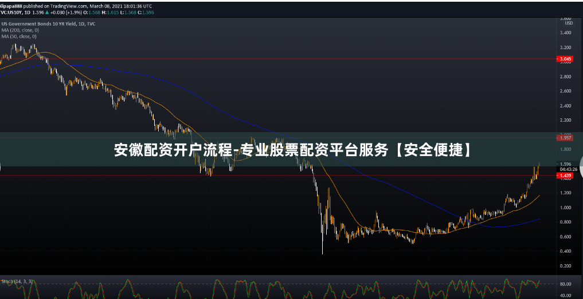Image resolution: width=583 pixels, height=299 pixels.
Task: Click the 0.600 price axis value
Action: [566, 237]
